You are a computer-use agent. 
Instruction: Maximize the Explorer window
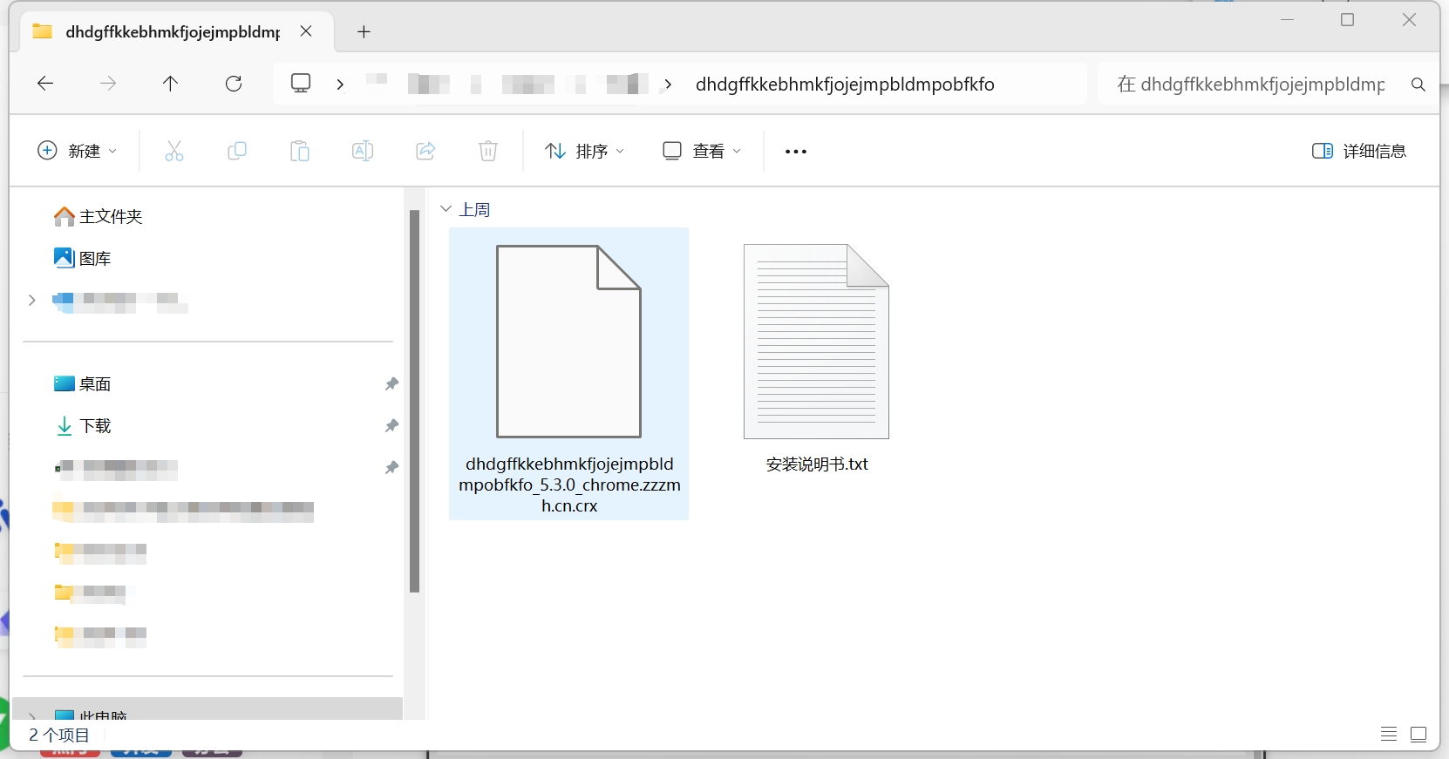[1348, 19]
